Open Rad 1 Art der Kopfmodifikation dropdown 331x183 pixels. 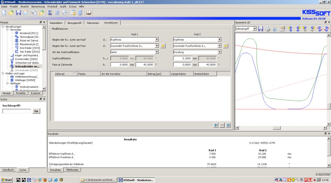157,52
